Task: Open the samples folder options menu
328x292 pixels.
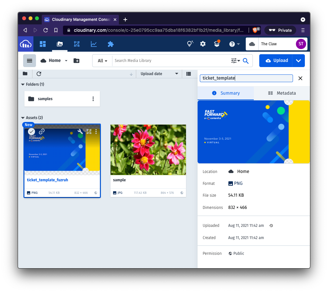Action: coord(93,99)
